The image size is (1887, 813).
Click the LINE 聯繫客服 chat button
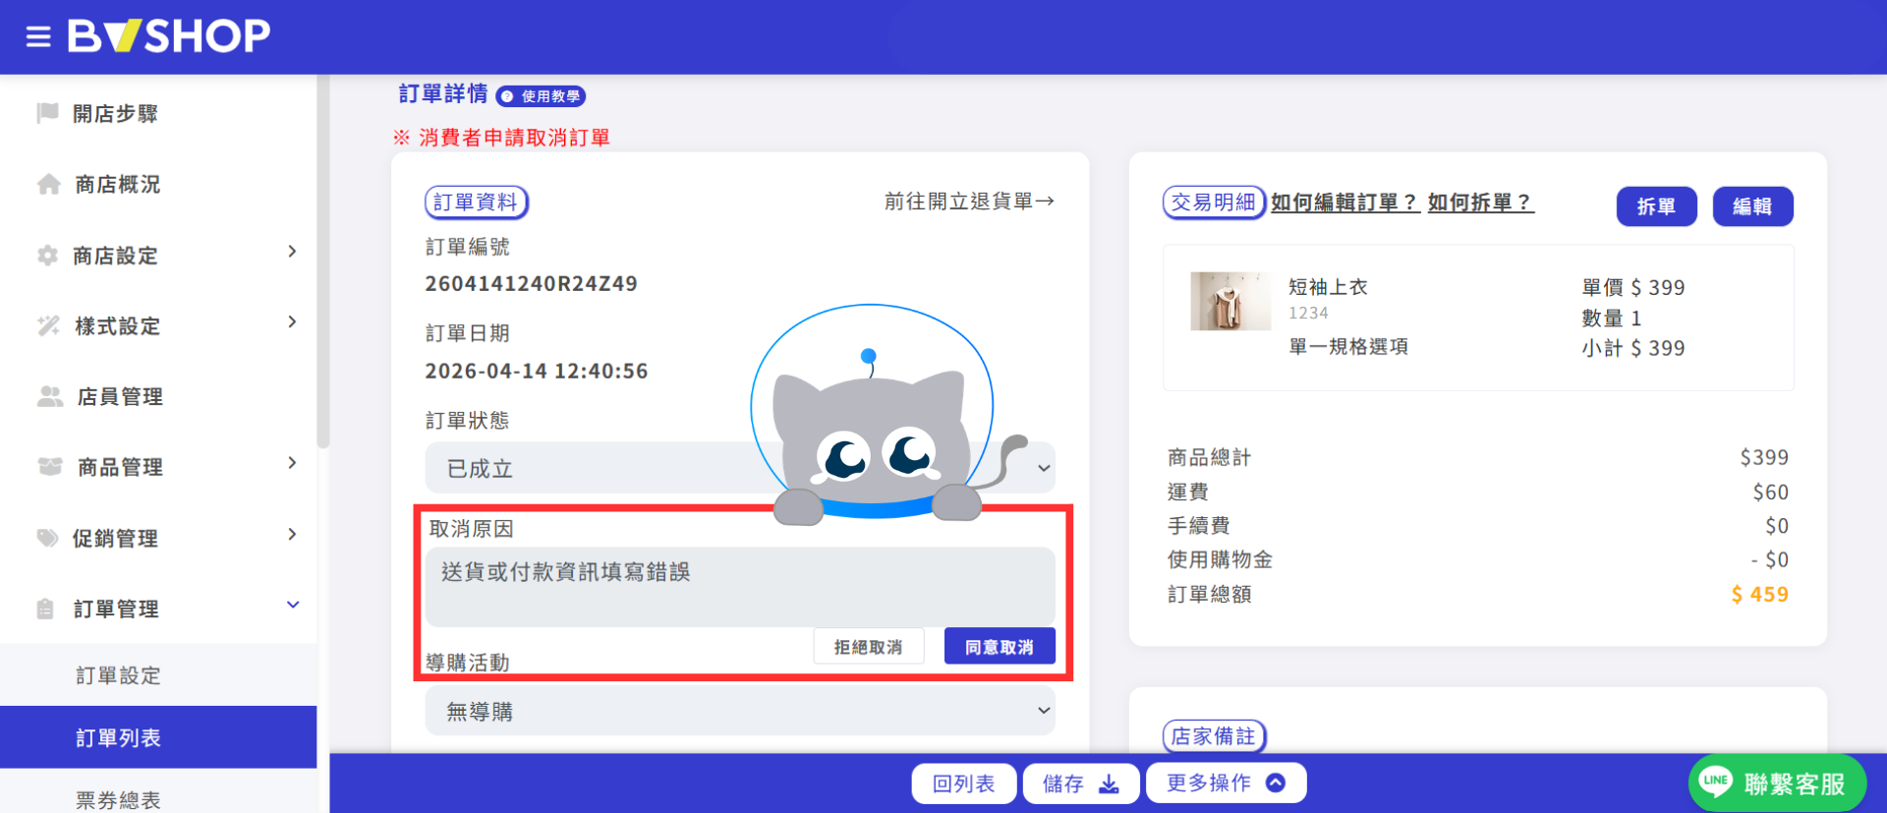click(x=1777, y=783)
